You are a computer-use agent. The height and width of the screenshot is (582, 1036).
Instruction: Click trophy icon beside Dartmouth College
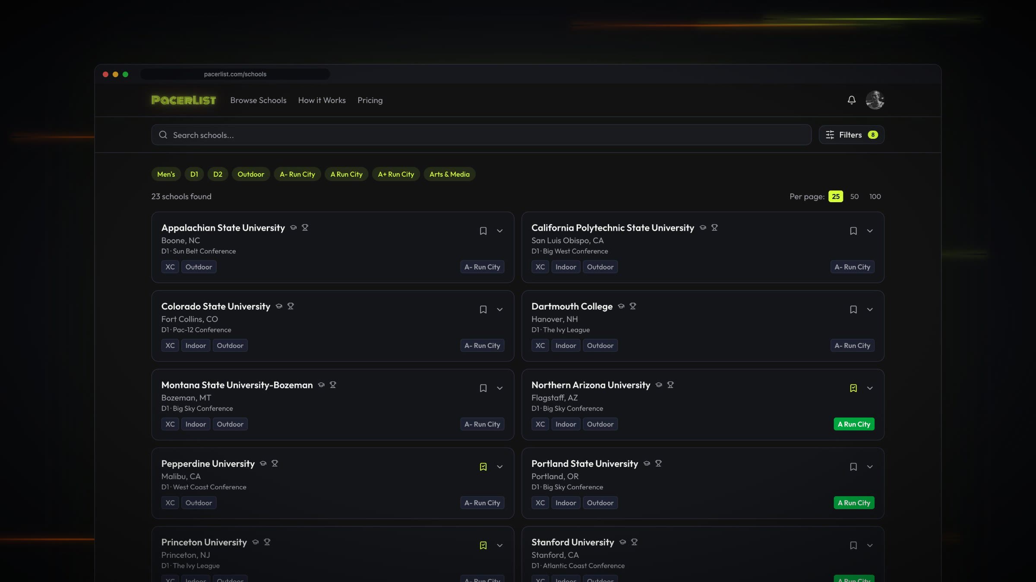633,306
